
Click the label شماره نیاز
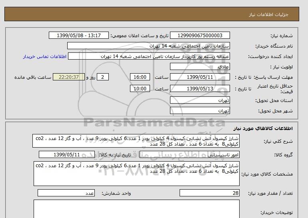point(282,36)
